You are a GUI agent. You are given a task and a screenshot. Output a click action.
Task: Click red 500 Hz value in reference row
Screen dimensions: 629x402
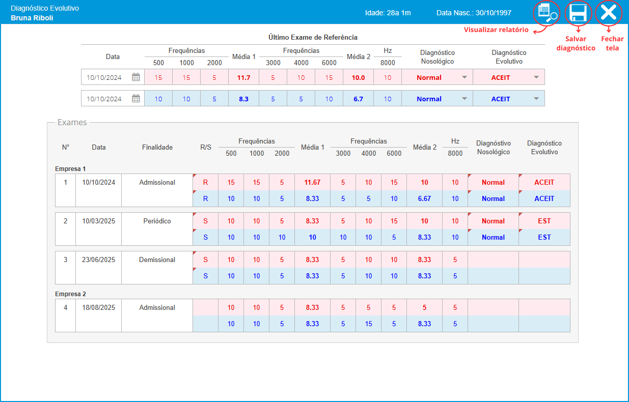pos(158,77)
